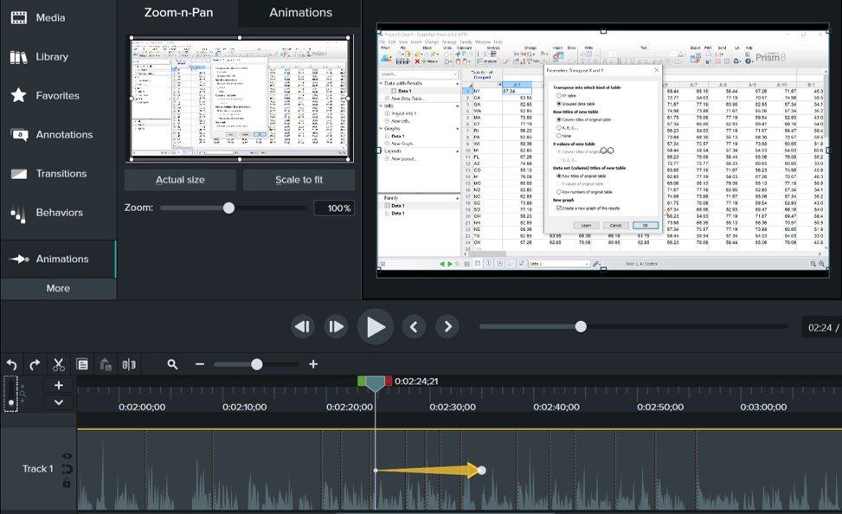The height and width of the screenshot is (514, 842).
Task: Expand the More tools list
Action: 58,288
